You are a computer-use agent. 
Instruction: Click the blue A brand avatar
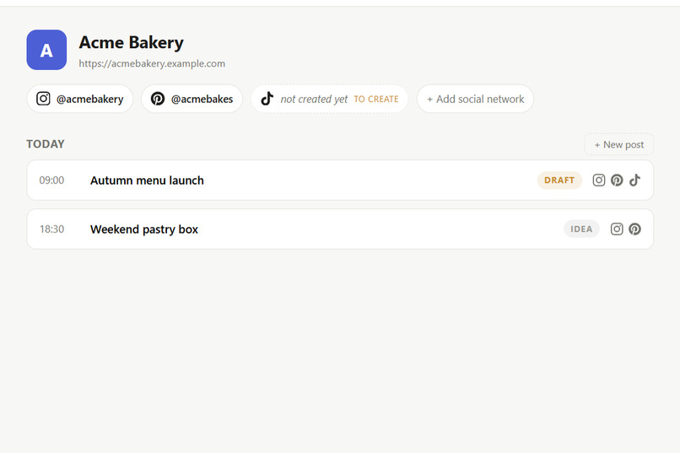pyautogui.click(x=46, y=50)
